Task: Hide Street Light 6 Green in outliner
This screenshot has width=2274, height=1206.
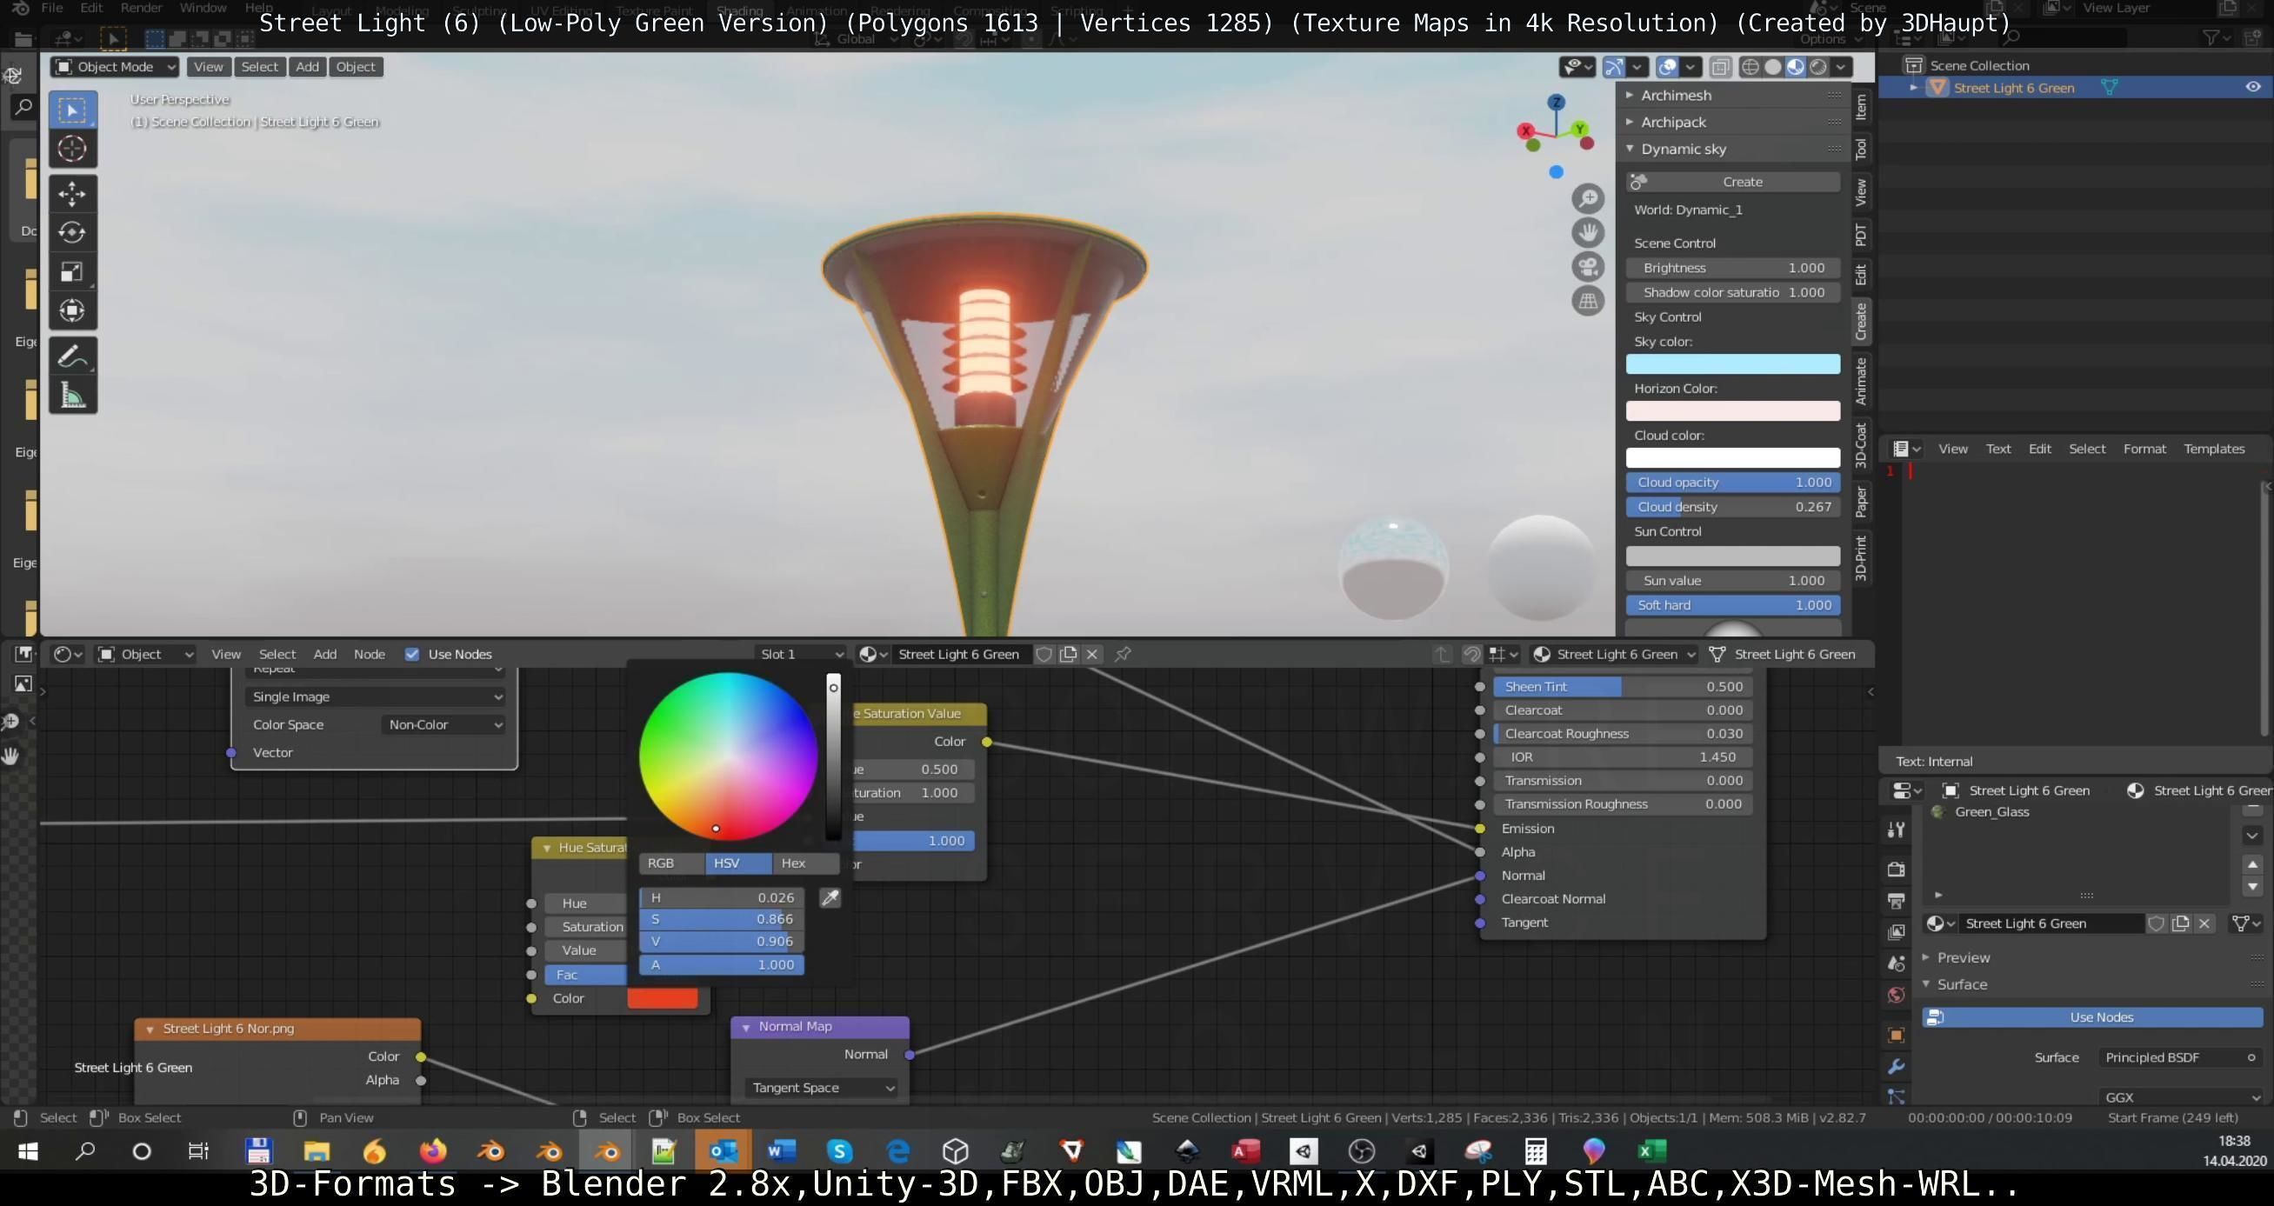Action: 2252,88
